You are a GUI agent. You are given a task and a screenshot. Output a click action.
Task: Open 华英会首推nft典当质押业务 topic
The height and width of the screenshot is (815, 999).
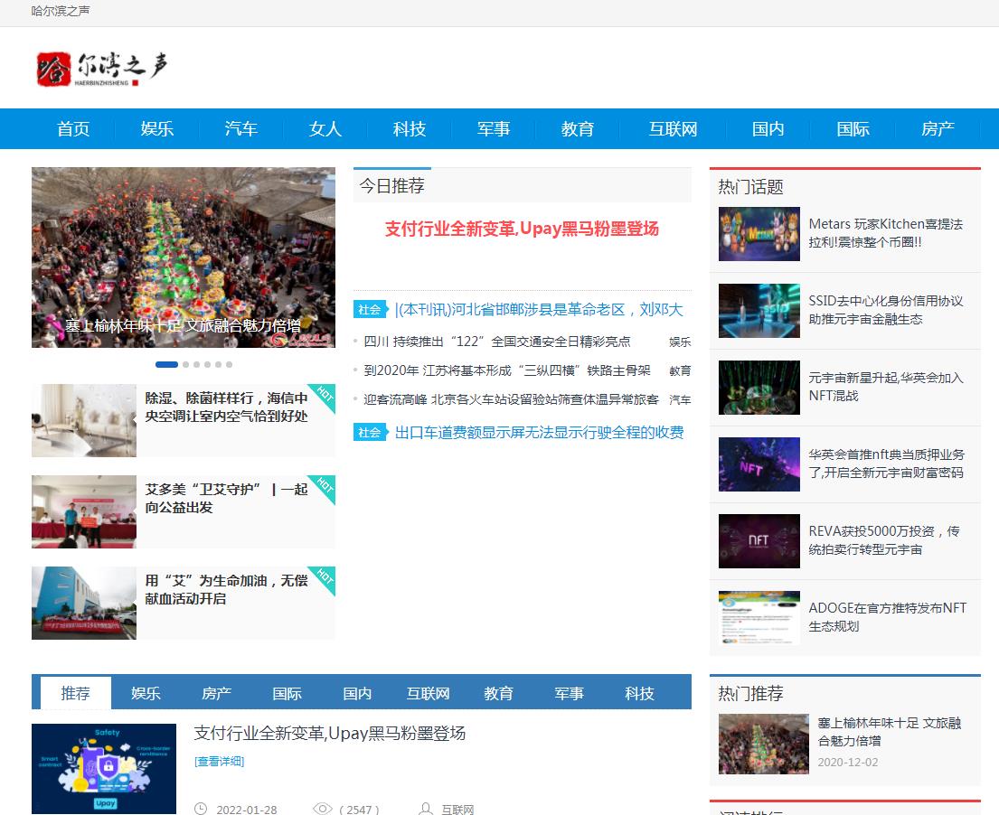point(886,464)
